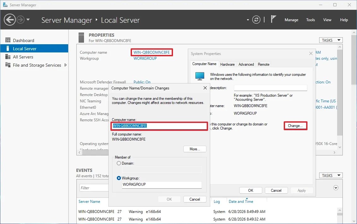Screen dimensions: 357x224
Task: Click the Apply button
Action: point(302,190)
